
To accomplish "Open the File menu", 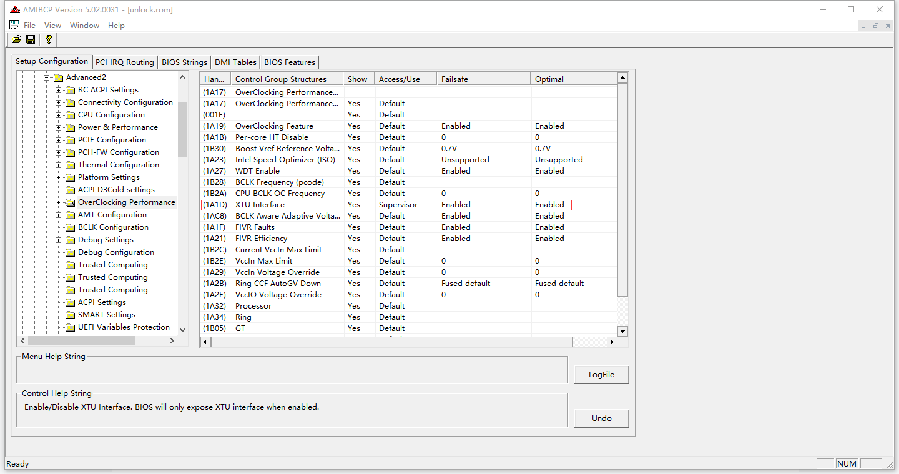I will [x=29, y=26].
